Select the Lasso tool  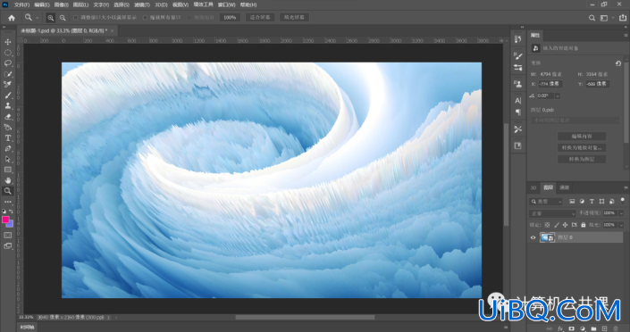coord(8,63)
